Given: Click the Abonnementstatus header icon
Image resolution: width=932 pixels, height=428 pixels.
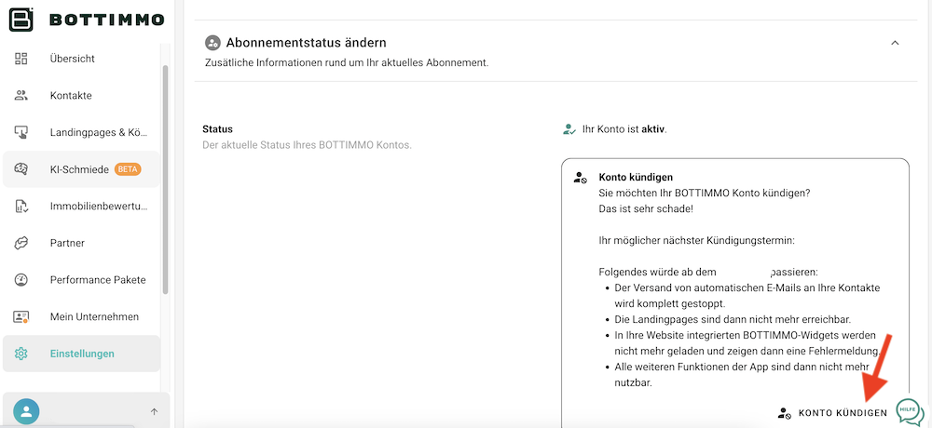Looking at the screenshot, I should click(x=212, y=43).
